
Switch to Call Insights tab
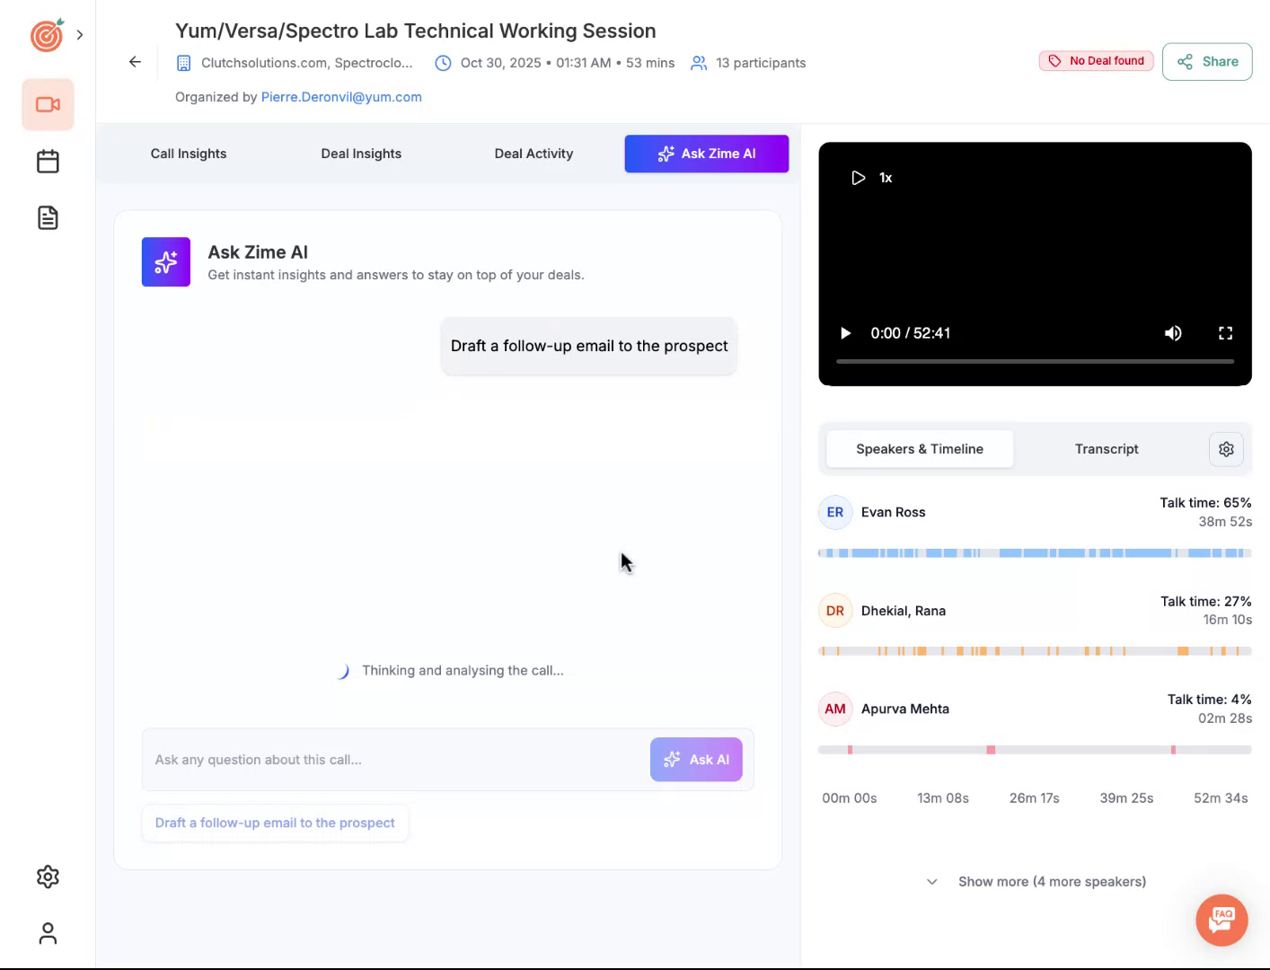[189, 154]
